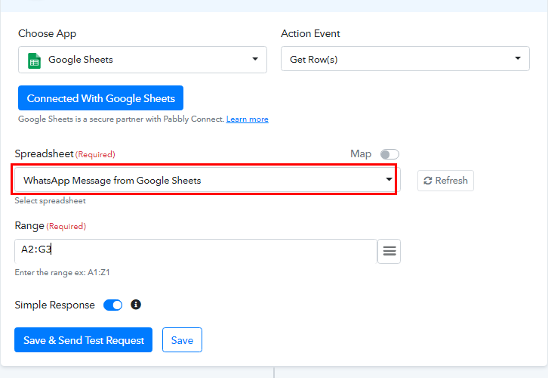Open the Choose App dropdown

(143, 60)
